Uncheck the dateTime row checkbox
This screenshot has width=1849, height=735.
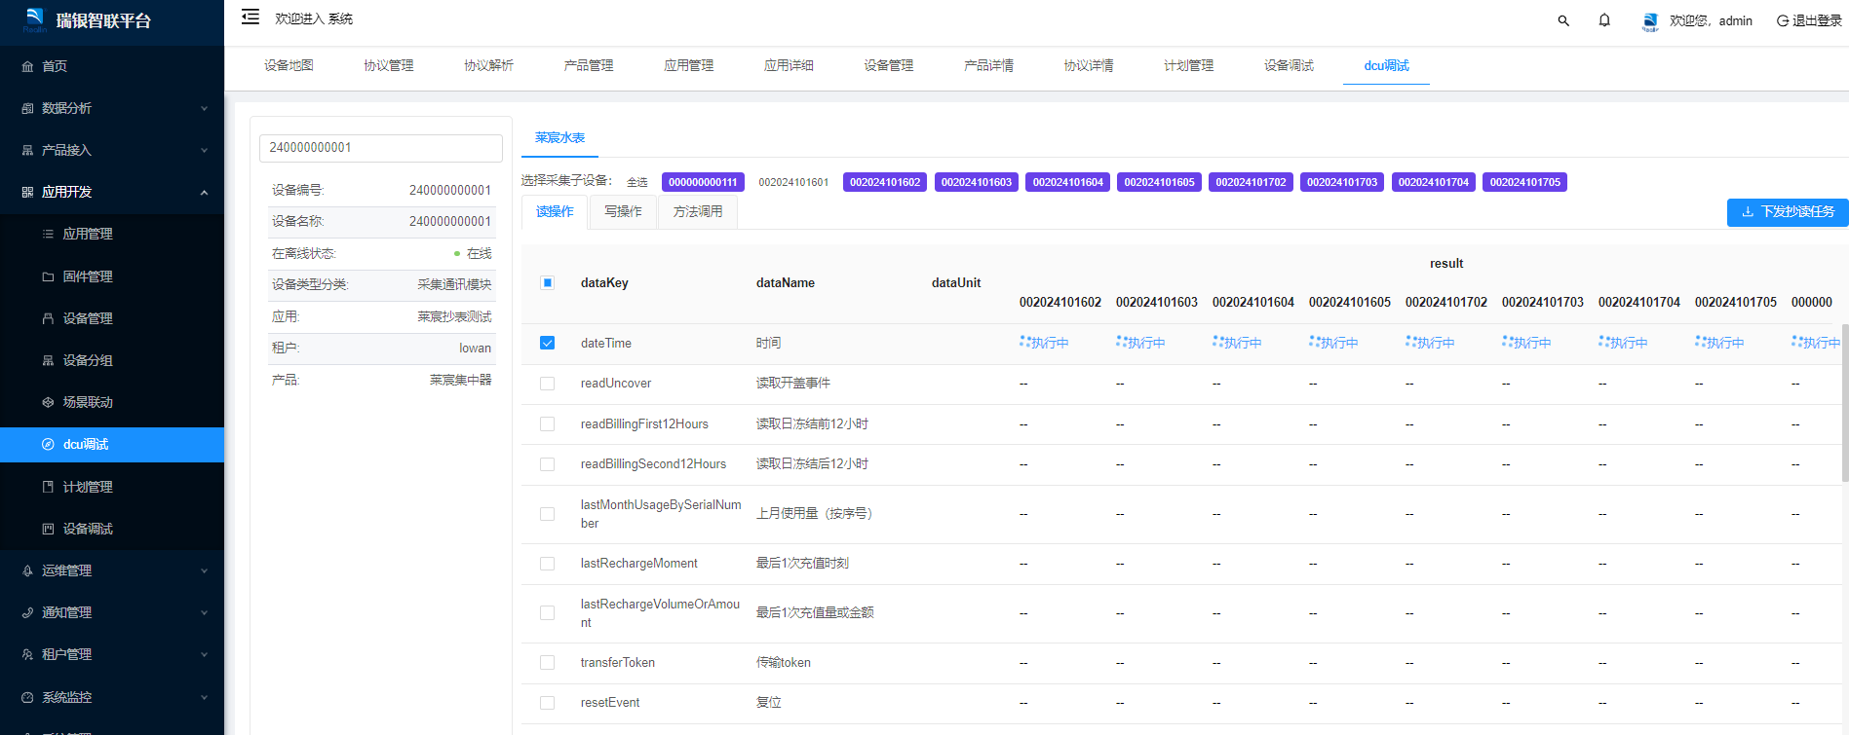point(547,343)
